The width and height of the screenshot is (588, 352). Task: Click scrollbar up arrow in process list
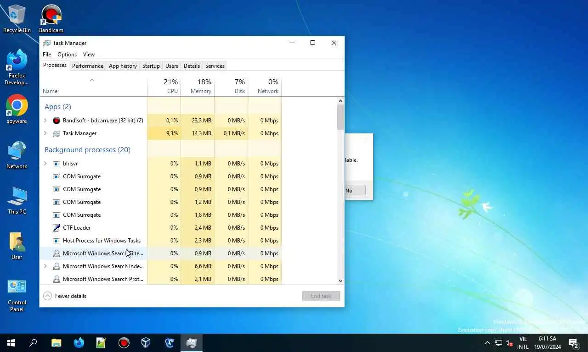point(340,101)
